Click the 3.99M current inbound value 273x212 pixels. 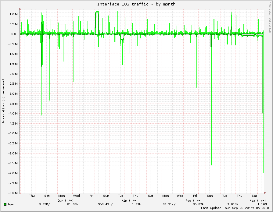[44, 204]
